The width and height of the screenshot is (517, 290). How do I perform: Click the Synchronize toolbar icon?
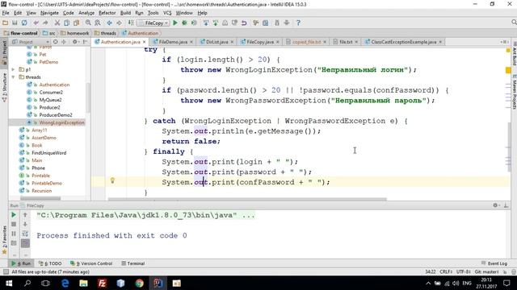[24, 23]
